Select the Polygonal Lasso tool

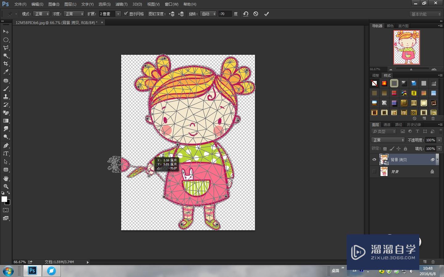click(x=6, y=48)
